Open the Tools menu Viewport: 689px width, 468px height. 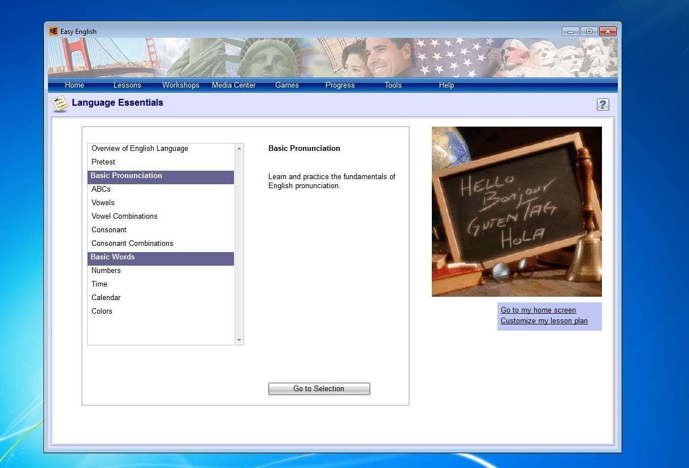(x=393, y=85)
